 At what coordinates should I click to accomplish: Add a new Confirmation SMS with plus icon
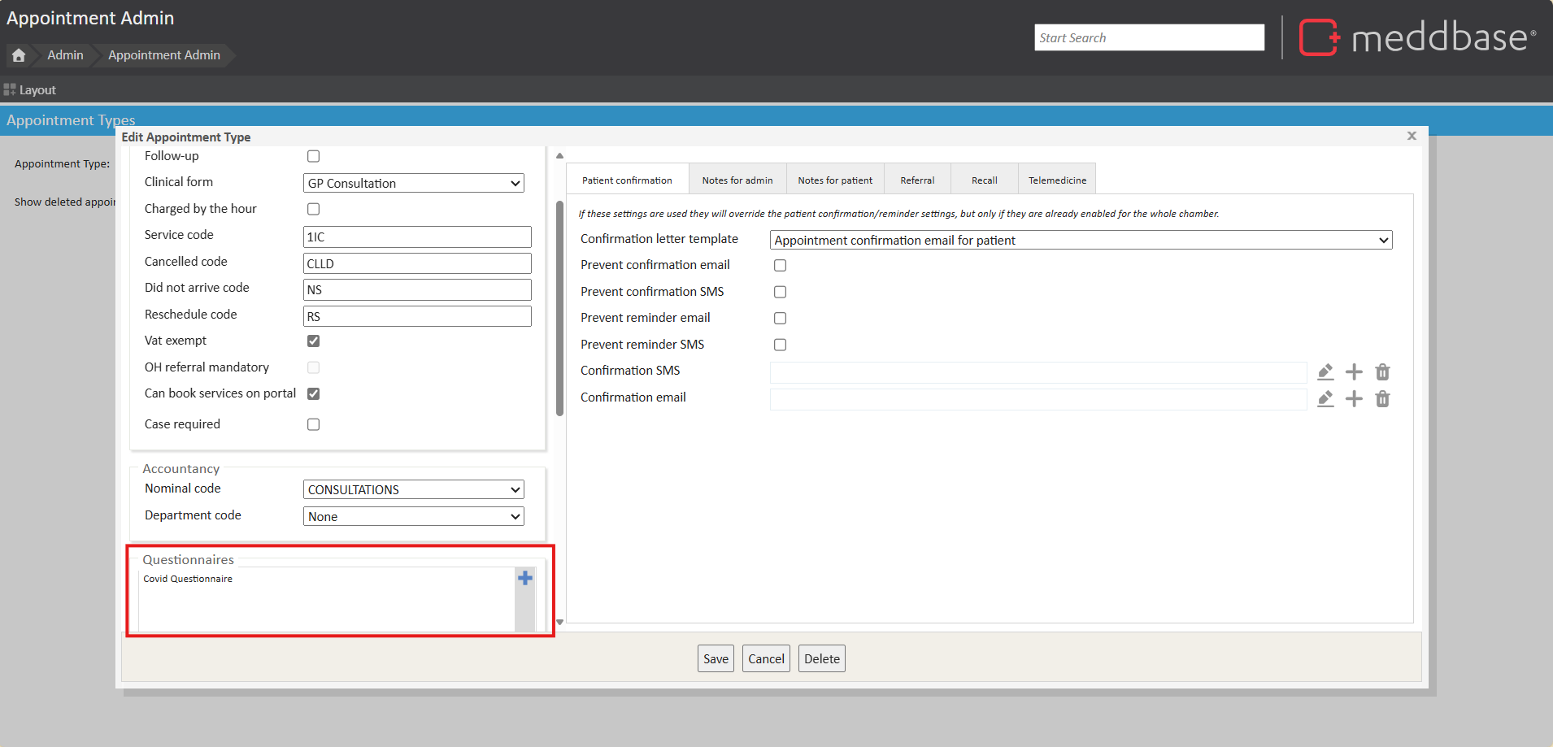(x=1354, y=372)
